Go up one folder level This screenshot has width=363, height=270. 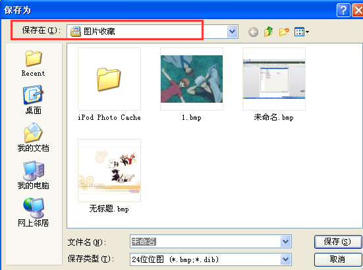(x=269, y=32)
